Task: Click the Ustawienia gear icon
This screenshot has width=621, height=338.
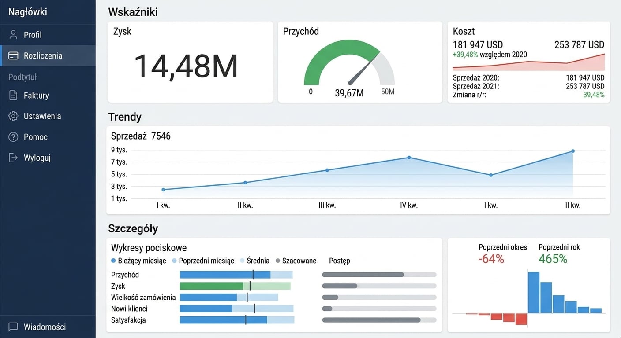Action: tap(13, 116)
